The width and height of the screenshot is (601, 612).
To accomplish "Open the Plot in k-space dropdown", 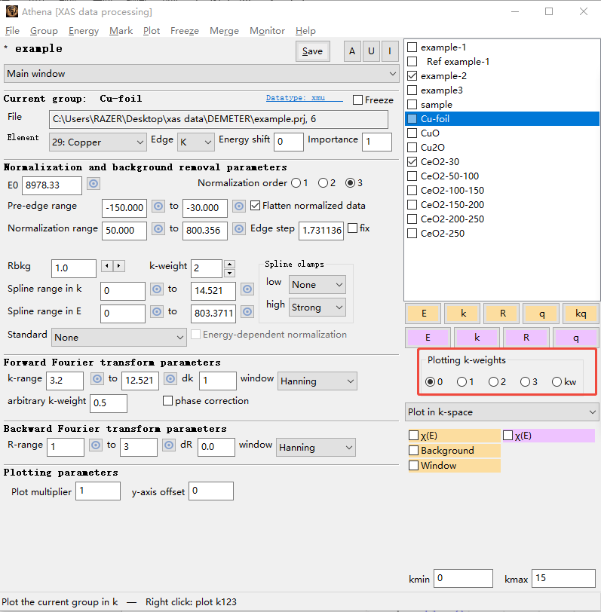I will point(501,412).
